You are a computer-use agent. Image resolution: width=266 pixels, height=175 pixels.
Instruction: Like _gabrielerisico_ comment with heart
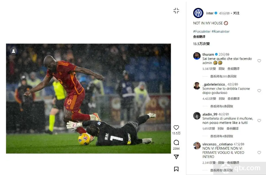259,91
